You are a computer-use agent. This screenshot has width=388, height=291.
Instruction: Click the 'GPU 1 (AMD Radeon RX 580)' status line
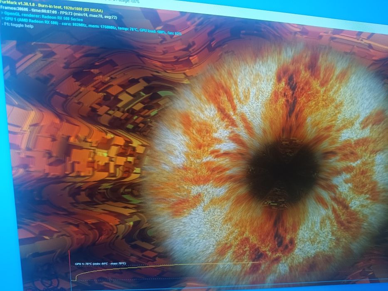[91, 26]
